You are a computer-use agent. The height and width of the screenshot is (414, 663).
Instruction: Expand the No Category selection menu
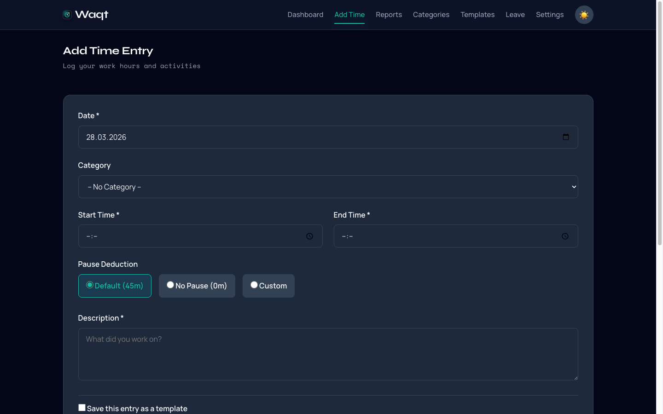[x=328, y=187]
